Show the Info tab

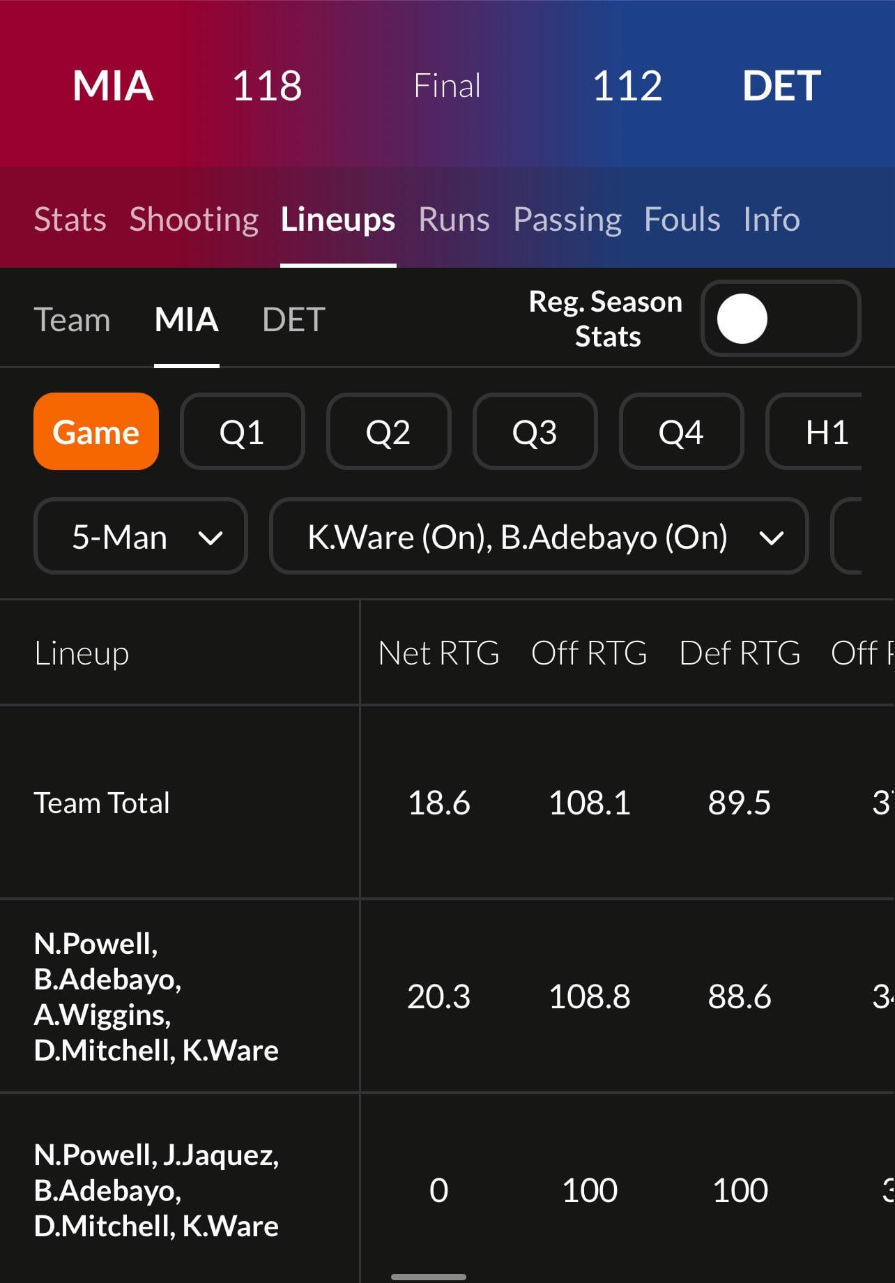(771, 220)
